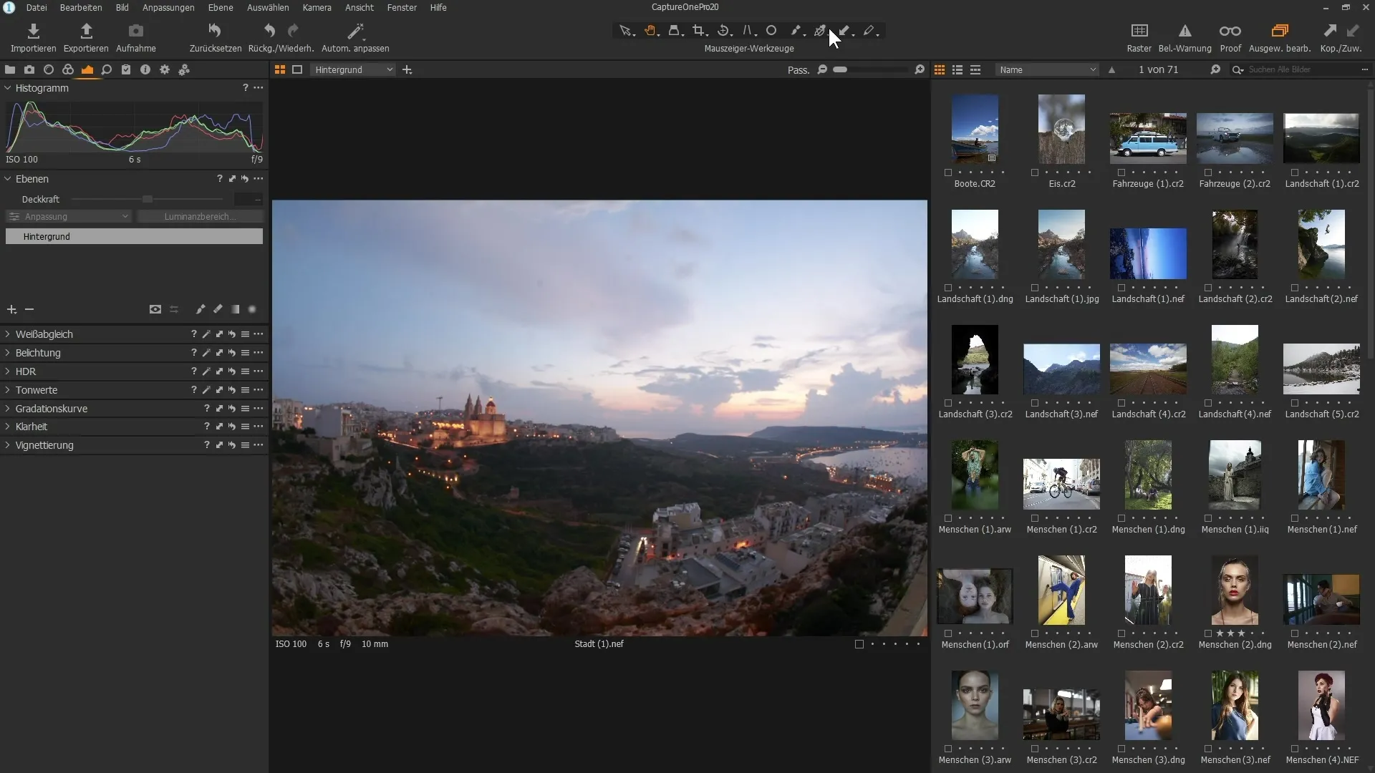Select the radial gradient mask tool
The height and width of the screenshot is (773, 1375).
click(x=252, y=309)
